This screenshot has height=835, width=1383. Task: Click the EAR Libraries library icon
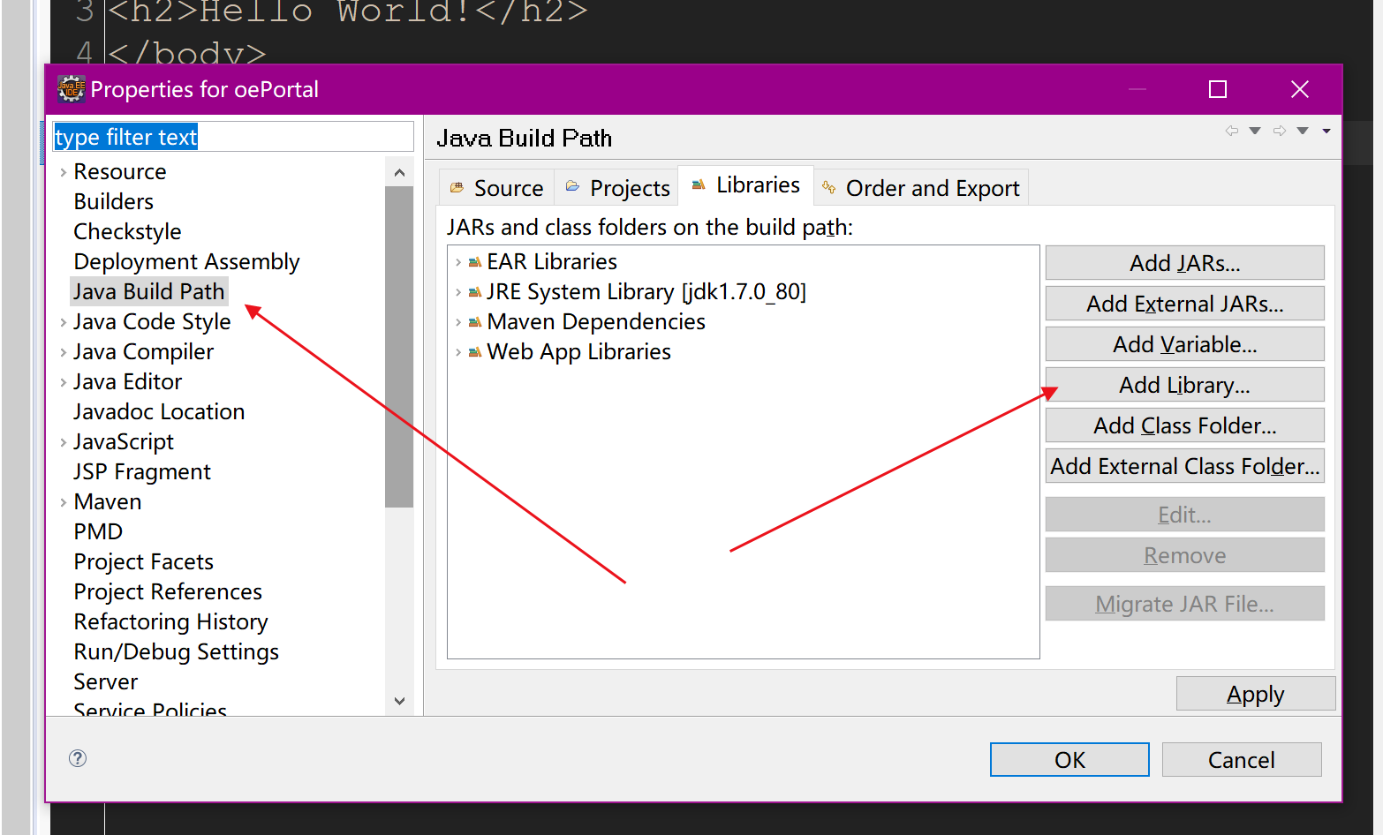point(475,262)
